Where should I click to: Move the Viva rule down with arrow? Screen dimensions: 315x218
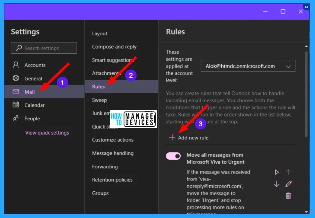point(277,184)
